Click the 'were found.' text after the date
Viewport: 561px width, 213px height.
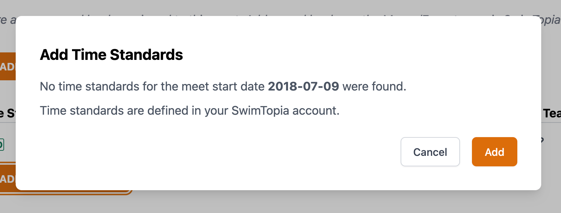(x=374, y=86)
